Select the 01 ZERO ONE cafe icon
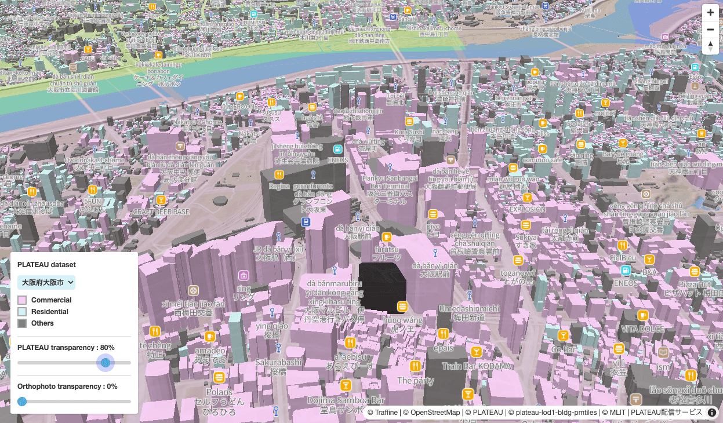 239,96
